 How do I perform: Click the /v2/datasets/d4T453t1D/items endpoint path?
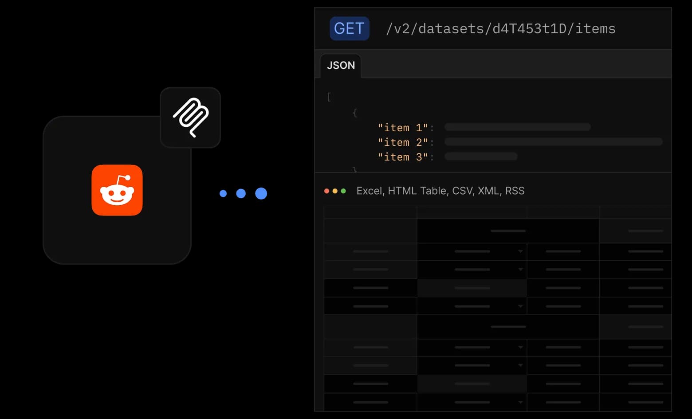click(x=501, y=29)
